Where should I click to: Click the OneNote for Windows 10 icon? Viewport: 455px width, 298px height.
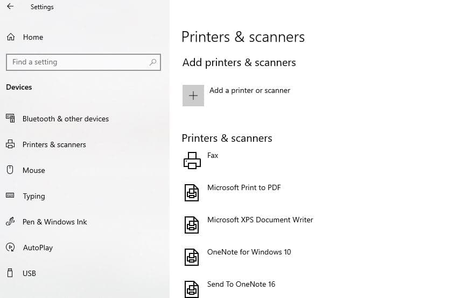(192, 257)
